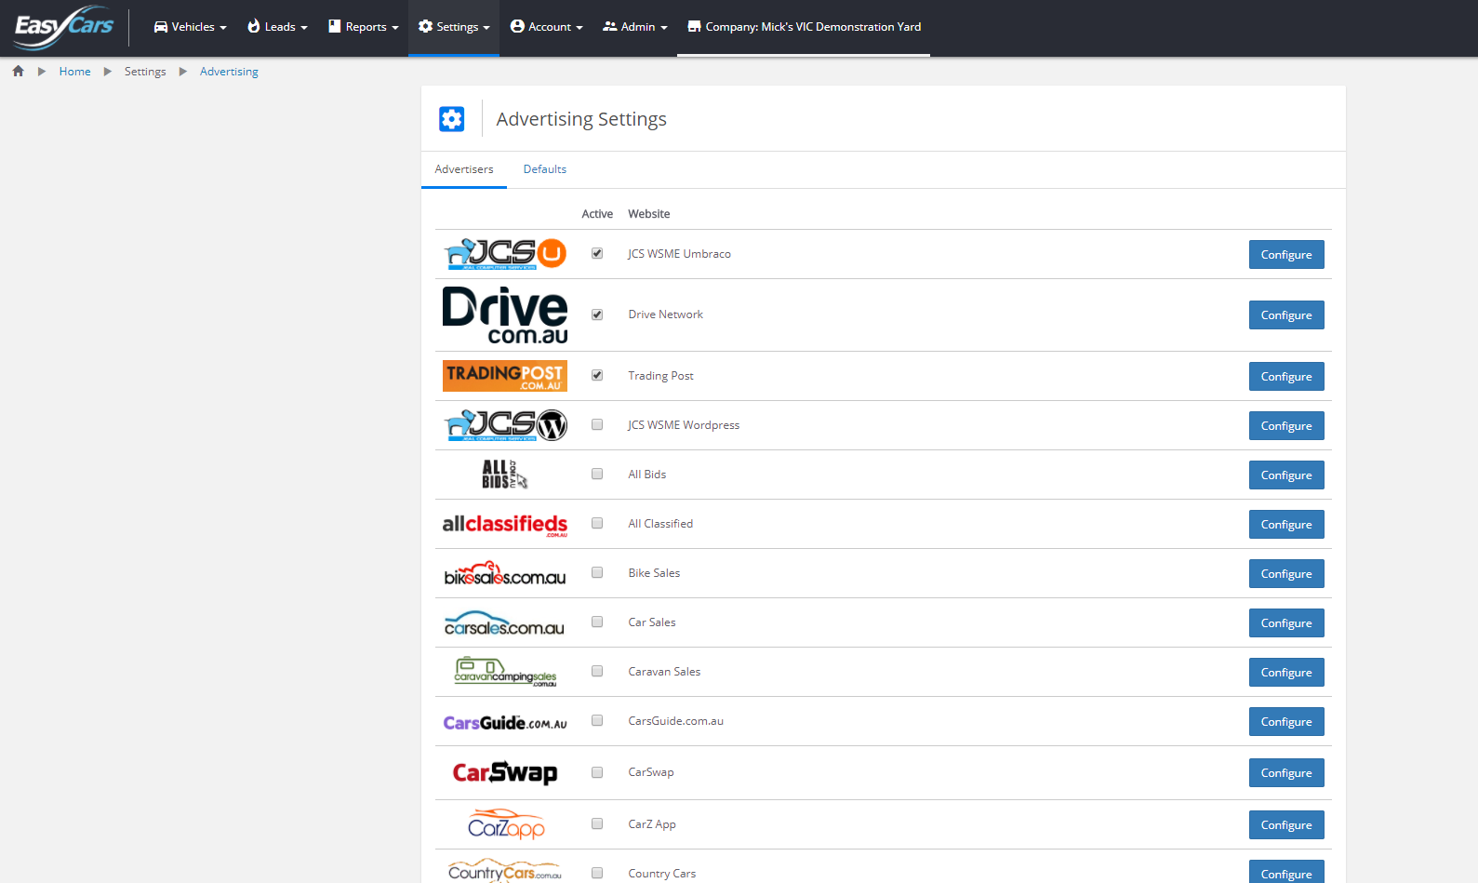Click the Drive.com.au logo
1478x883 pixels.
pos(505,314)
